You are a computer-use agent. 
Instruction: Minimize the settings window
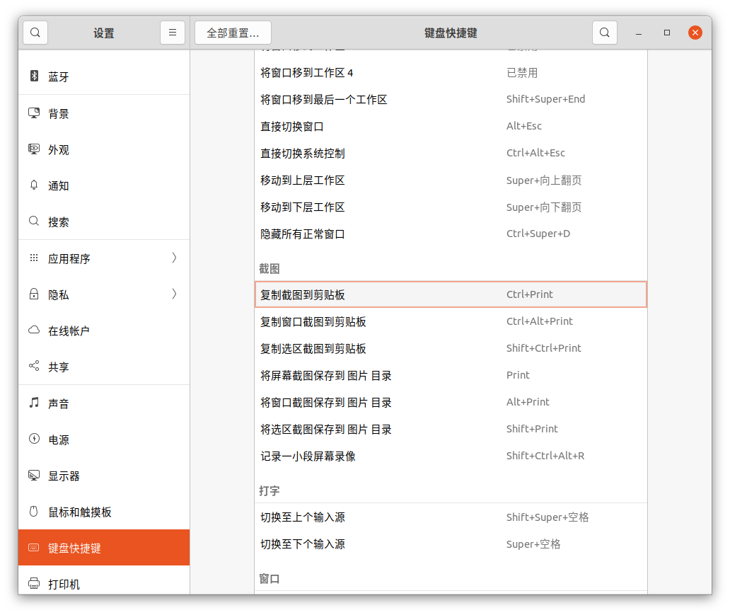coord(639,33)
